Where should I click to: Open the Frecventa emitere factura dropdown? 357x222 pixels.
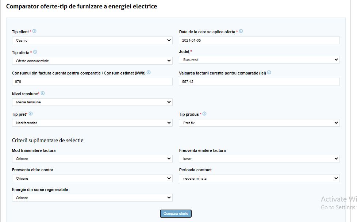point(259,159)
